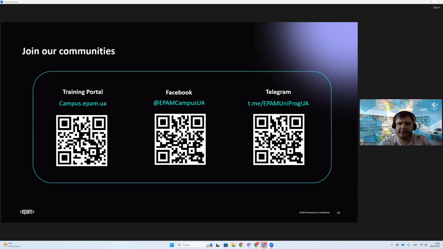Open File Explorer from the taskbar
This screenshot has height=249, width=443.
click(233, 245)
